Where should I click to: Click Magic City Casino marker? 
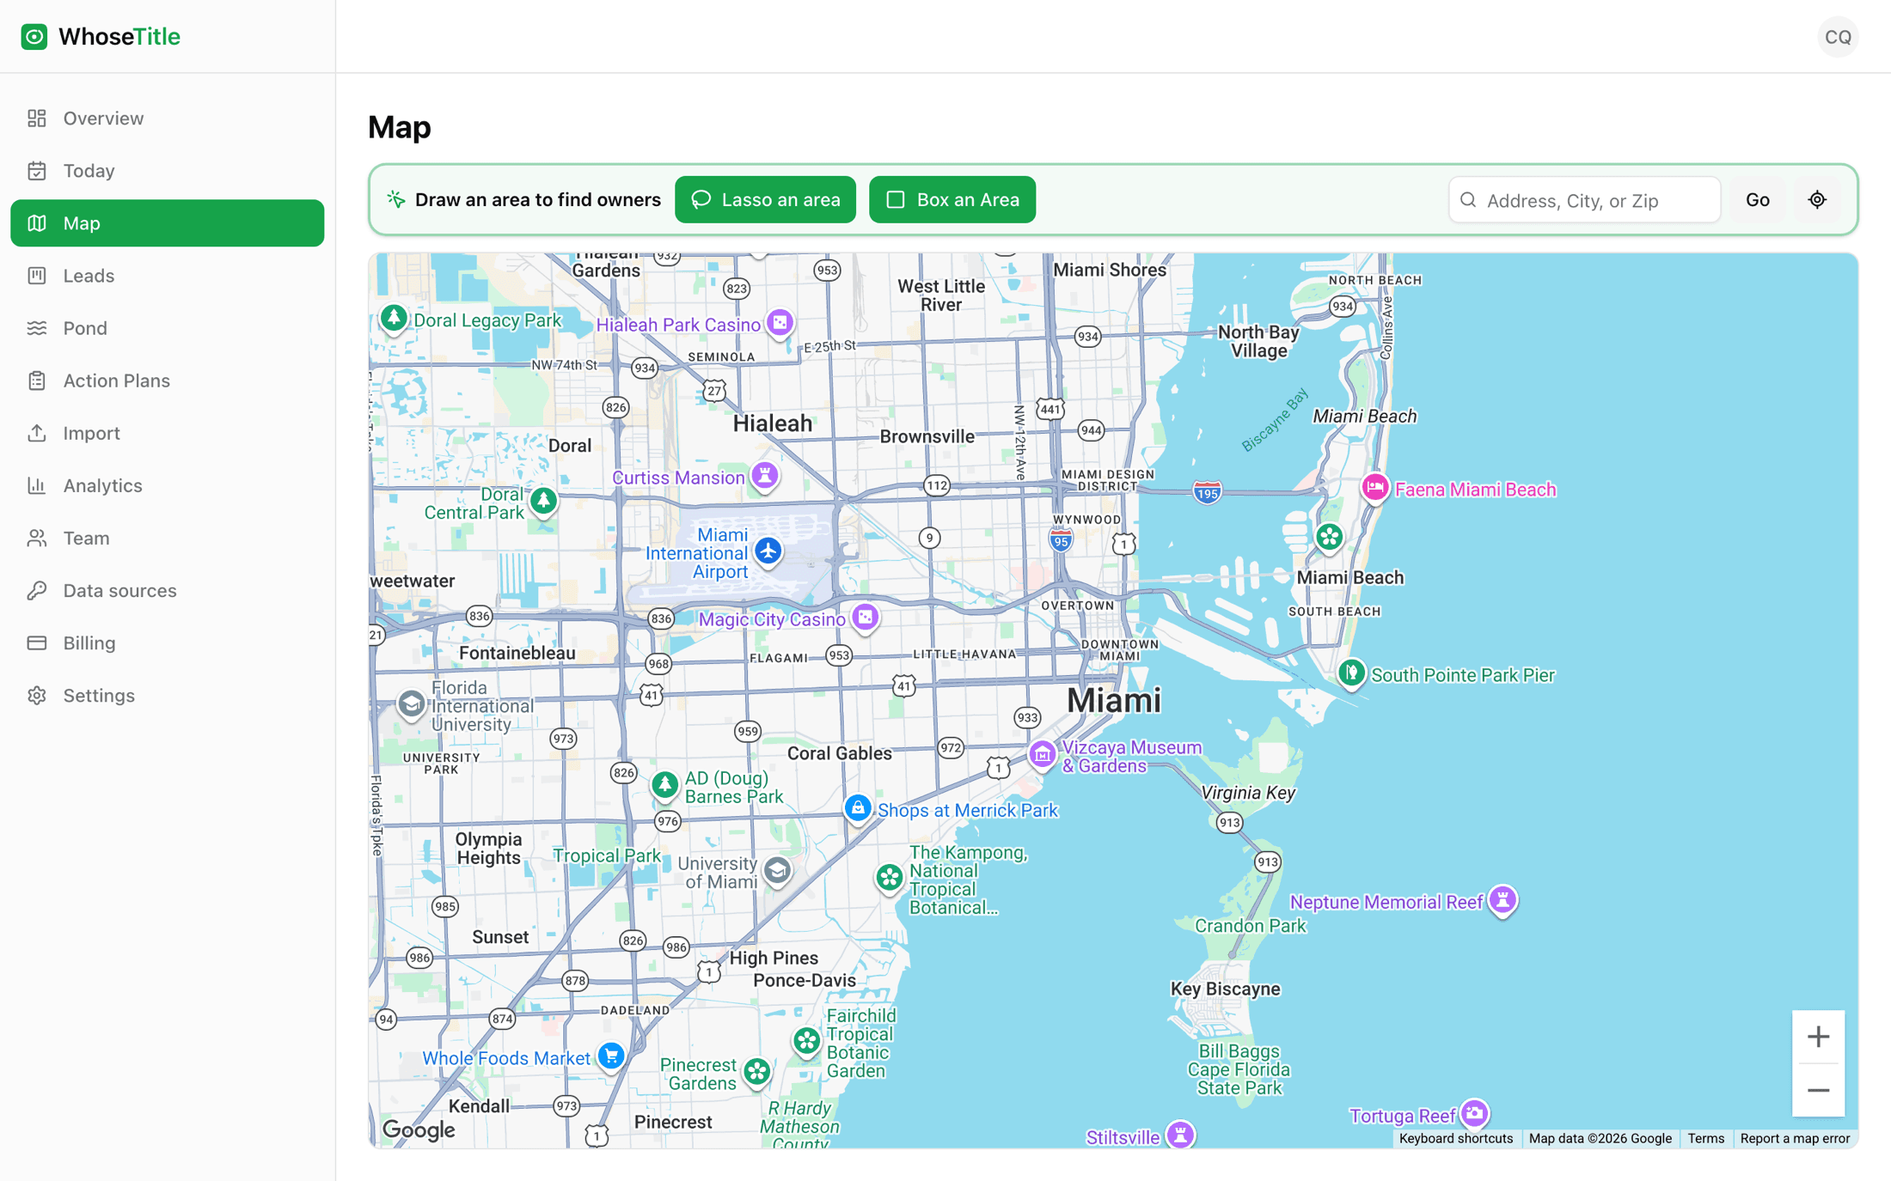coord(865,617)
